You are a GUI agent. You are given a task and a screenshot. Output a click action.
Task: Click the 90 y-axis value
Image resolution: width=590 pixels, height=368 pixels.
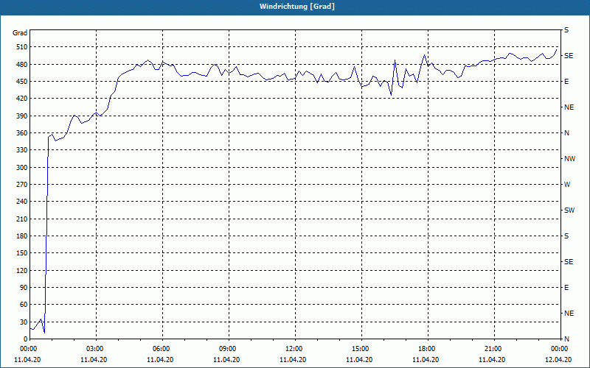pos(24,288)
